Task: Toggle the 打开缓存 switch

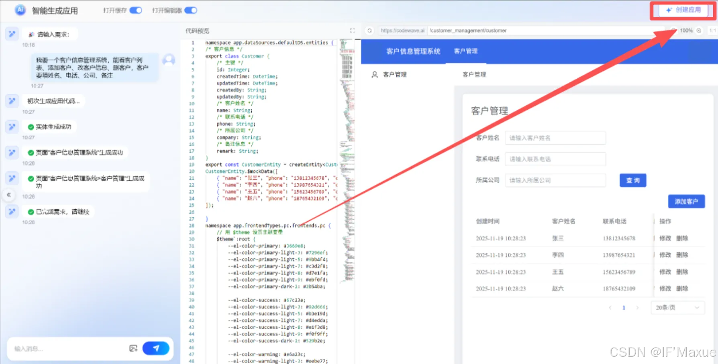Action: [x=136, y=10]
